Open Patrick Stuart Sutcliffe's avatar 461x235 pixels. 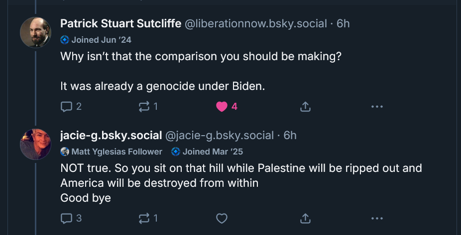click(x=35, y=33)
